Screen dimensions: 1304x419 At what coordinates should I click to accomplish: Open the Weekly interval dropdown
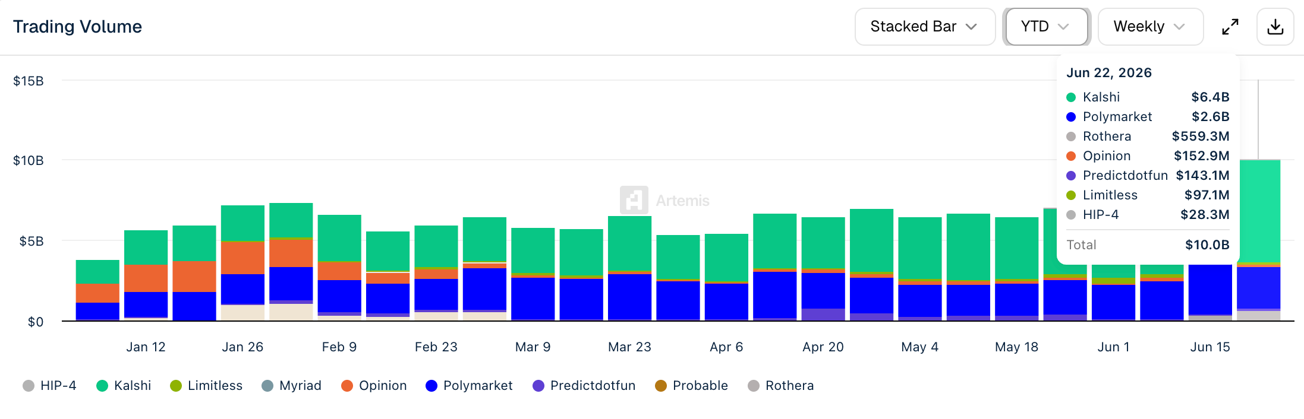click(x=1150, y=27)
